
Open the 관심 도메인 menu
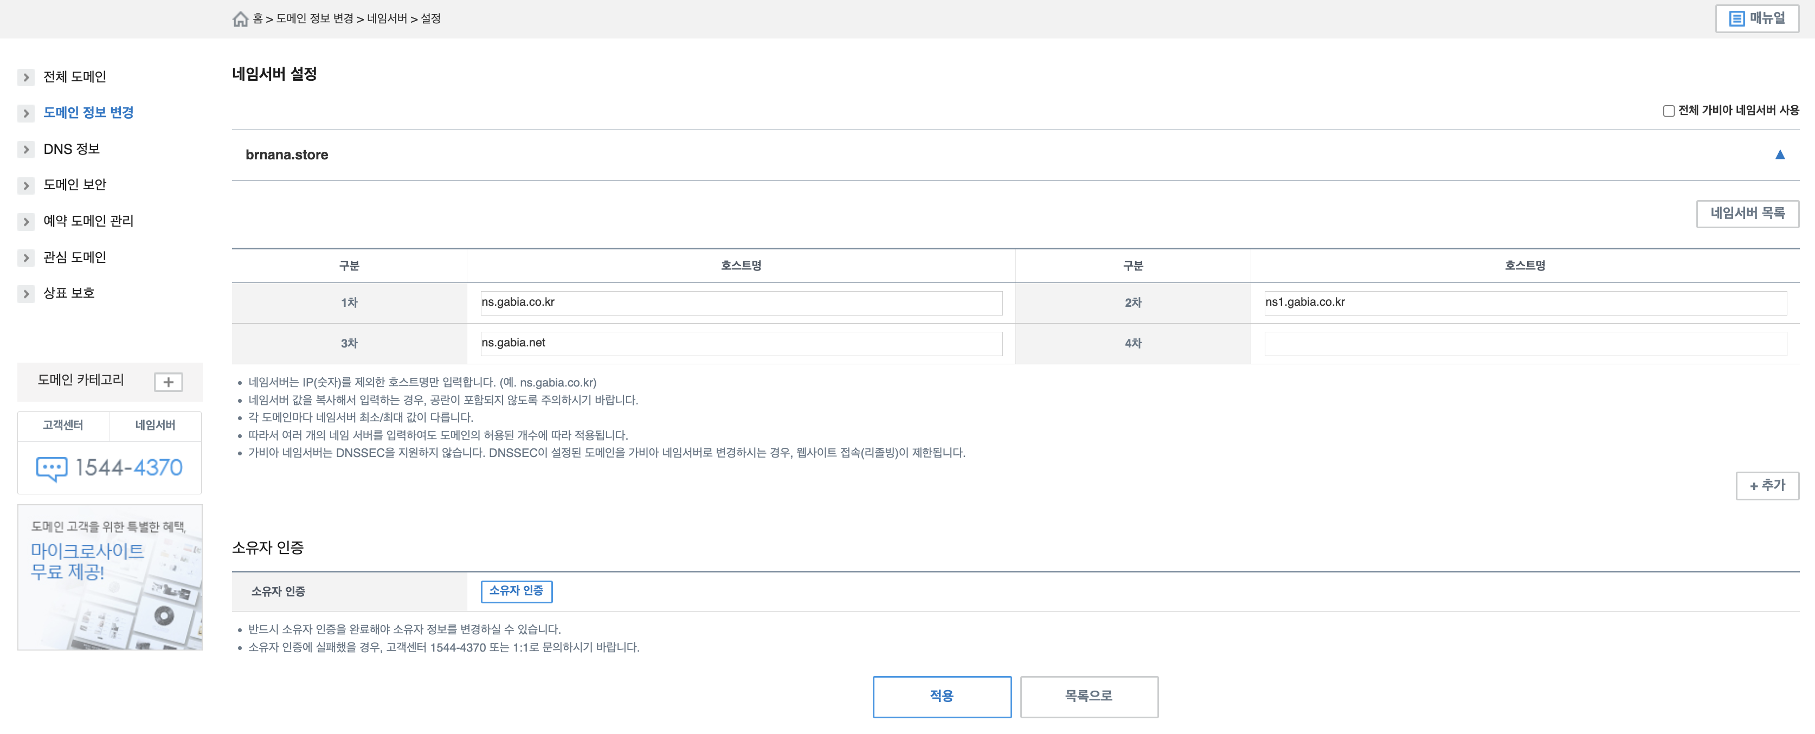tap(75, 257)
